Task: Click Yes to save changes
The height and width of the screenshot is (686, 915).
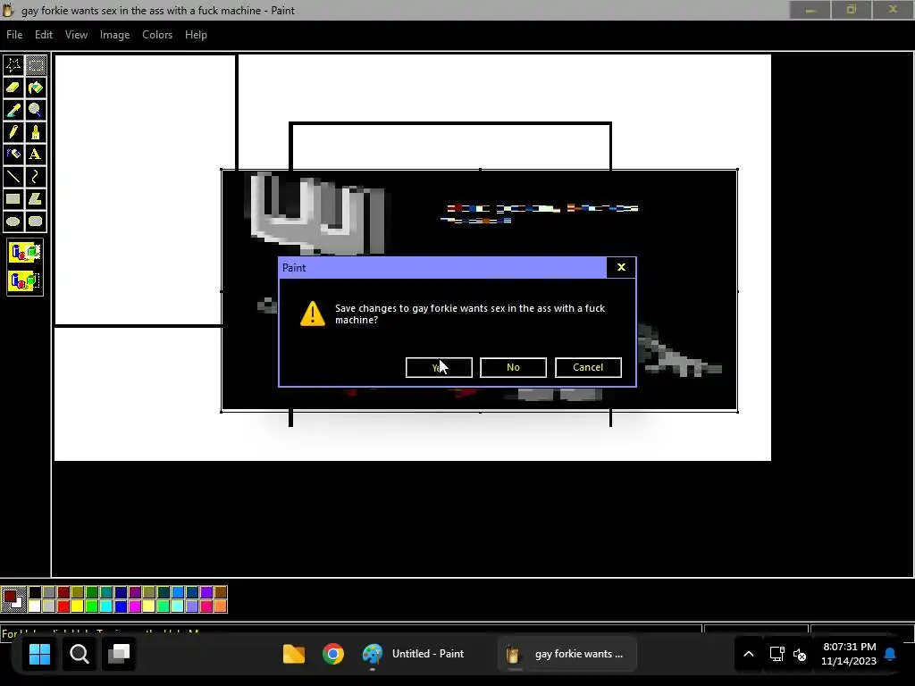Action: (x=439, y=367)
